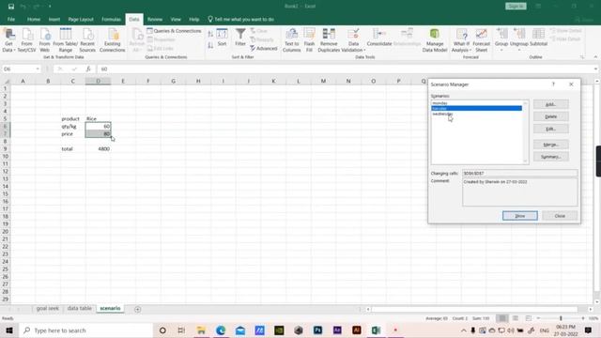Open the Formulas tab
The width and height of the screenshot is (601, 338).
point(111,19)
